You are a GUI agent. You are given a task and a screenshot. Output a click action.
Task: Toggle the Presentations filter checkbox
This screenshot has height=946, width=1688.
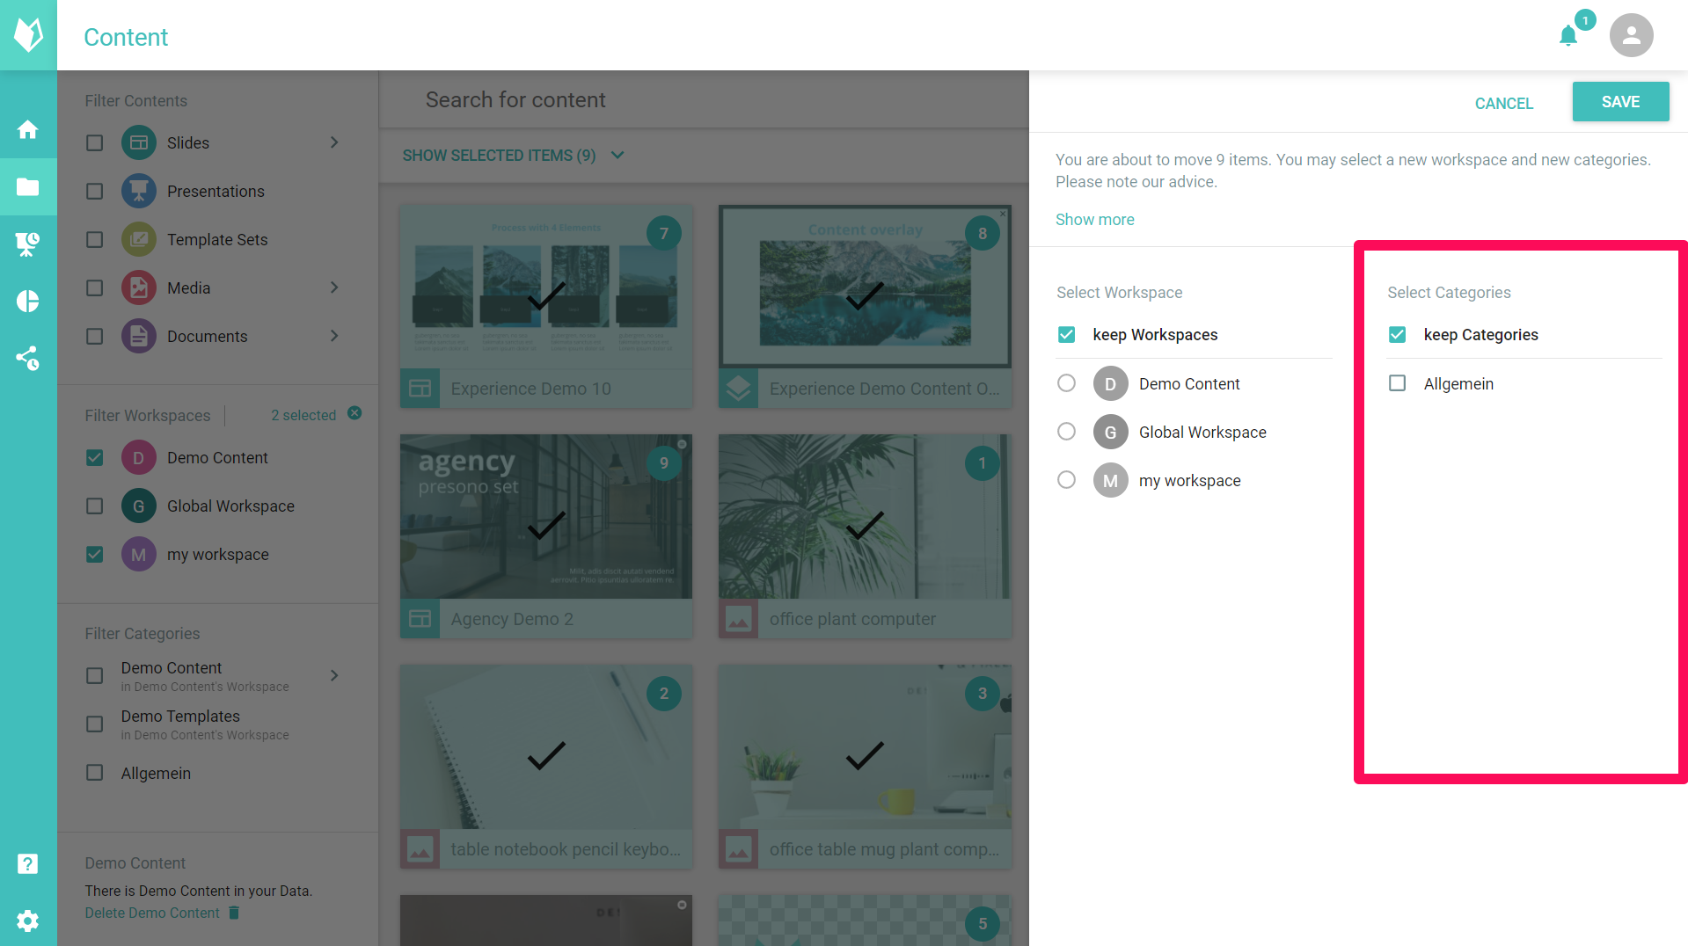point(95,191)
